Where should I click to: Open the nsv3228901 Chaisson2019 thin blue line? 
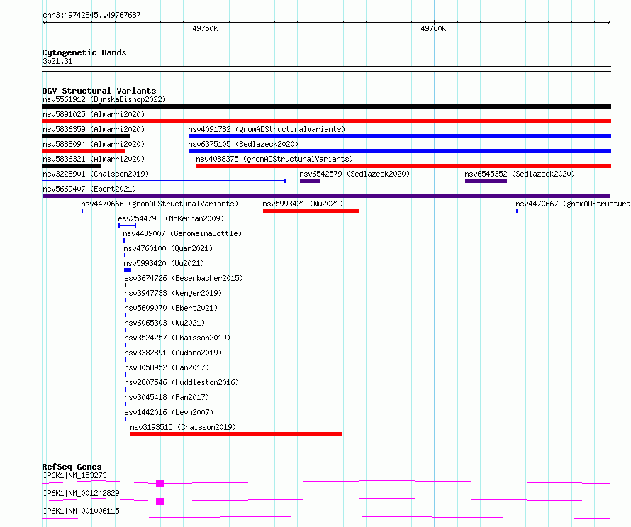[164, 181]
